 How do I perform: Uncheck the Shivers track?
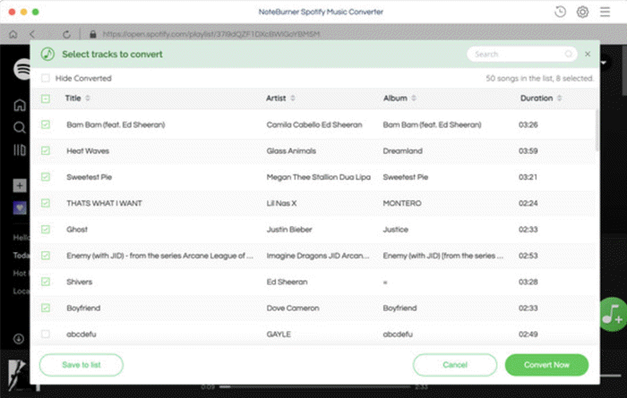tap(46, 282)
